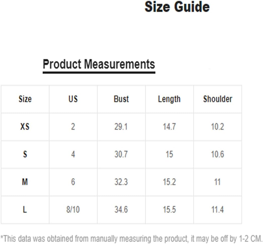Click the 34.6 bust measurement
The image size is (263, 244).
click(121, 210)
